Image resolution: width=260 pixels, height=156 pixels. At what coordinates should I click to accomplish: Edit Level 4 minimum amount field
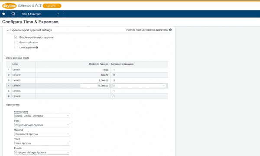click(x=94, y=86)
